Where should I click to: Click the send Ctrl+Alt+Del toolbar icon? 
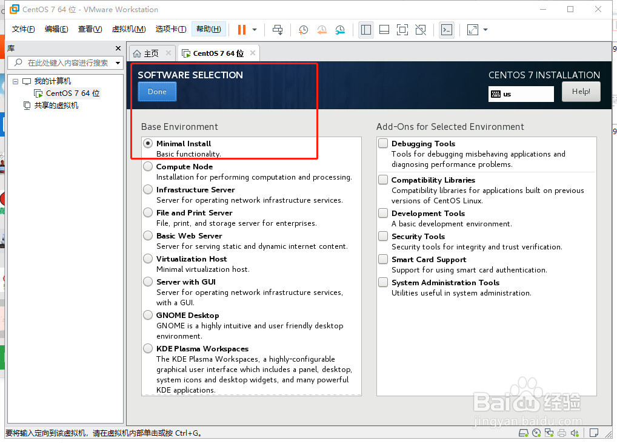278,30
